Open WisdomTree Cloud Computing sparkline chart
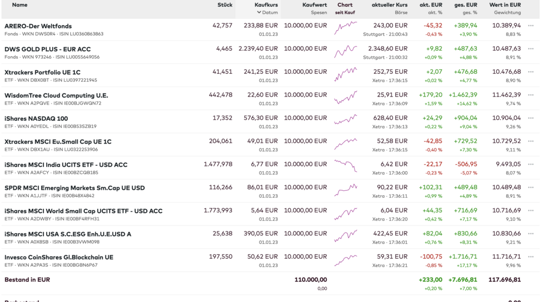Screen dimensions: 543x302 (345, 98)
